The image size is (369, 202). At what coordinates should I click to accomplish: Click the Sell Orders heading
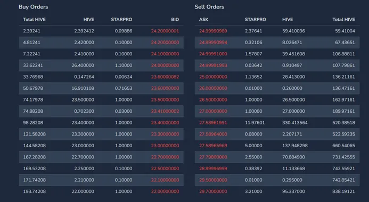pyautogui.click(x=209, y=7)
